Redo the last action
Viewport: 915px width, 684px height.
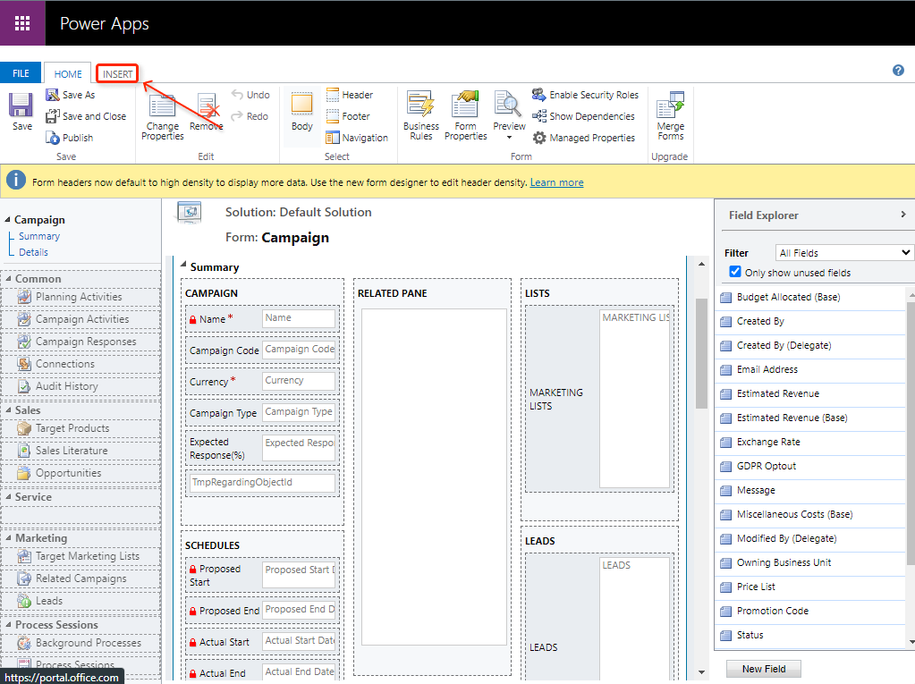pyautogui.click(x=250, y=116)
